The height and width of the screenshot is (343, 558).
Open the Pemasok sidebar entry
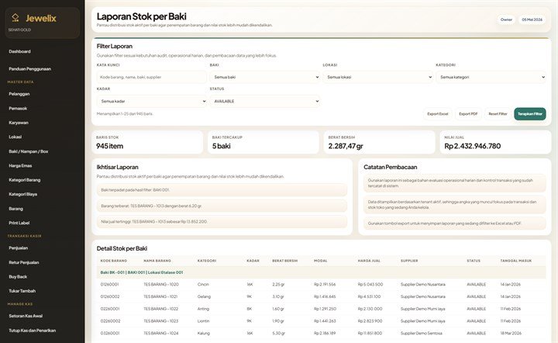[x=18, y=109]
